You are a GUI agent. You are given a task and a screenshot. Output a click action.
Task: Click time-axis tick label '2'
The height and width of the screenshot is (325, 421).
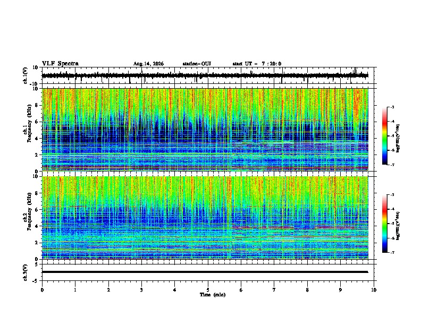pos(108,290)
